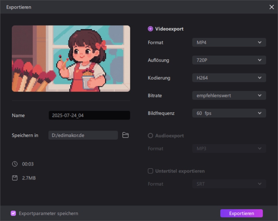The height and width of the screenshot is (221, 278).
Task: Open the MP4 format dropdown
Action: click(x=229, y=43)
